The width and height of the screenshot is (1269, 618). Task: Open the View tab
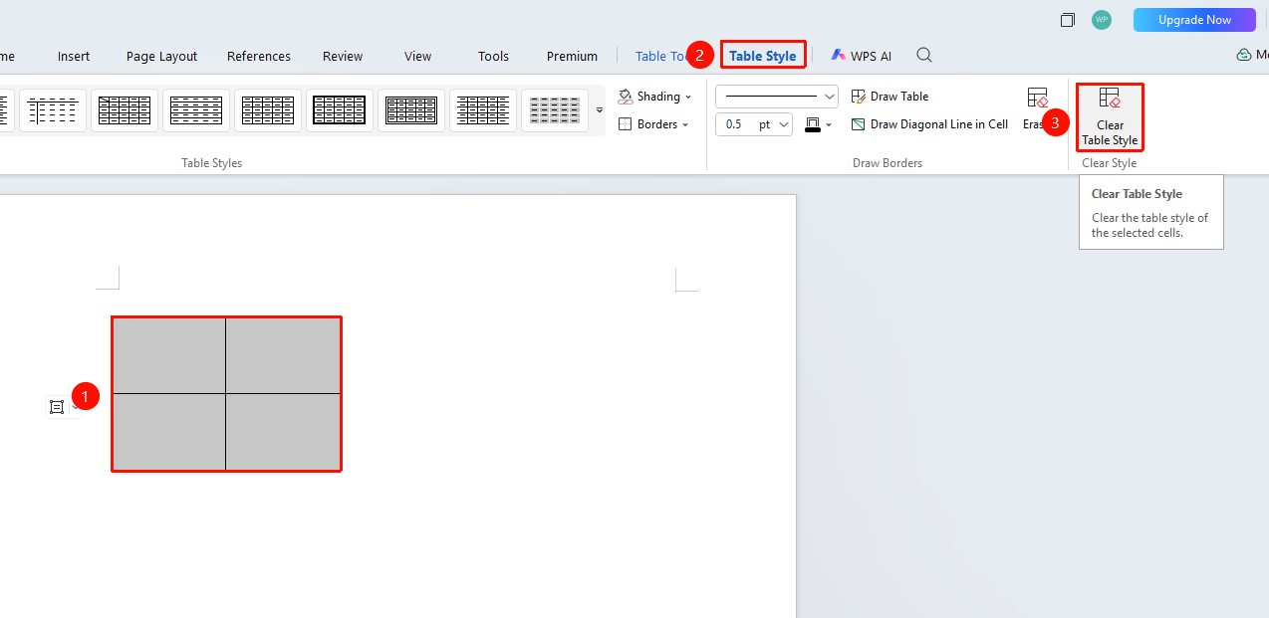tap(418, 56)
